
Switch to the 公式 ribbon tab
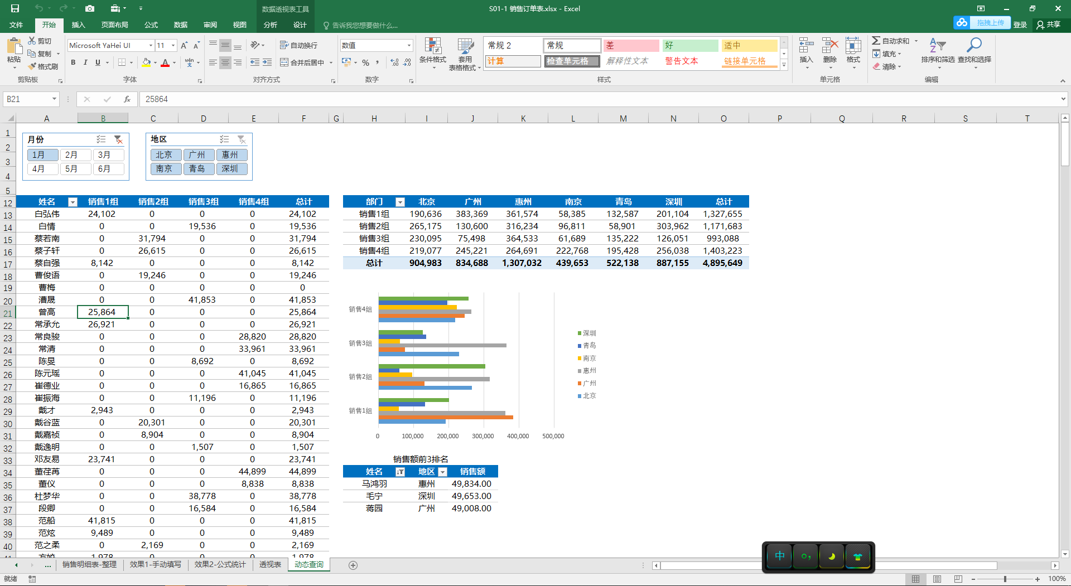point(151,25)
